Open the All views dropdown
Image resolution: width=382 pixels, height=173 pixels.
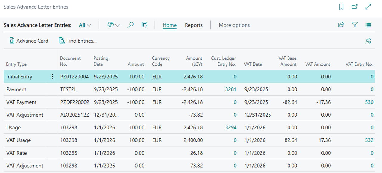coord(85,25)
